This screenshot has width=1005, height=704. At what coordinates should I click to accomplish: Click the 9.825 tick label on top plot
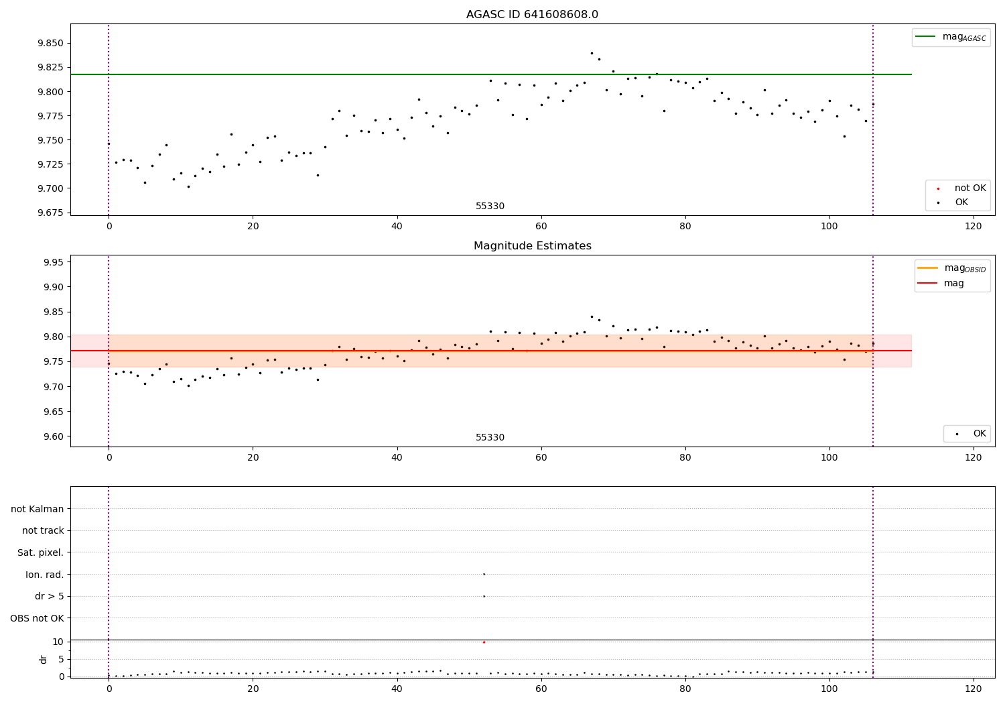50,68
